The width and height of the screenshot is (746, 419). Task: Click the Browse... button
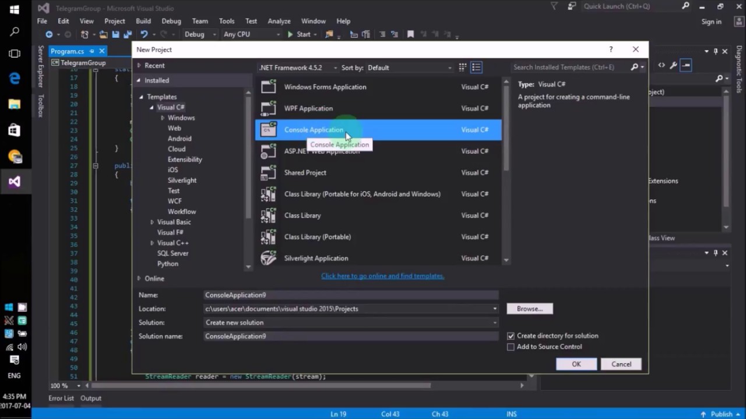click(x=530, y=309)
